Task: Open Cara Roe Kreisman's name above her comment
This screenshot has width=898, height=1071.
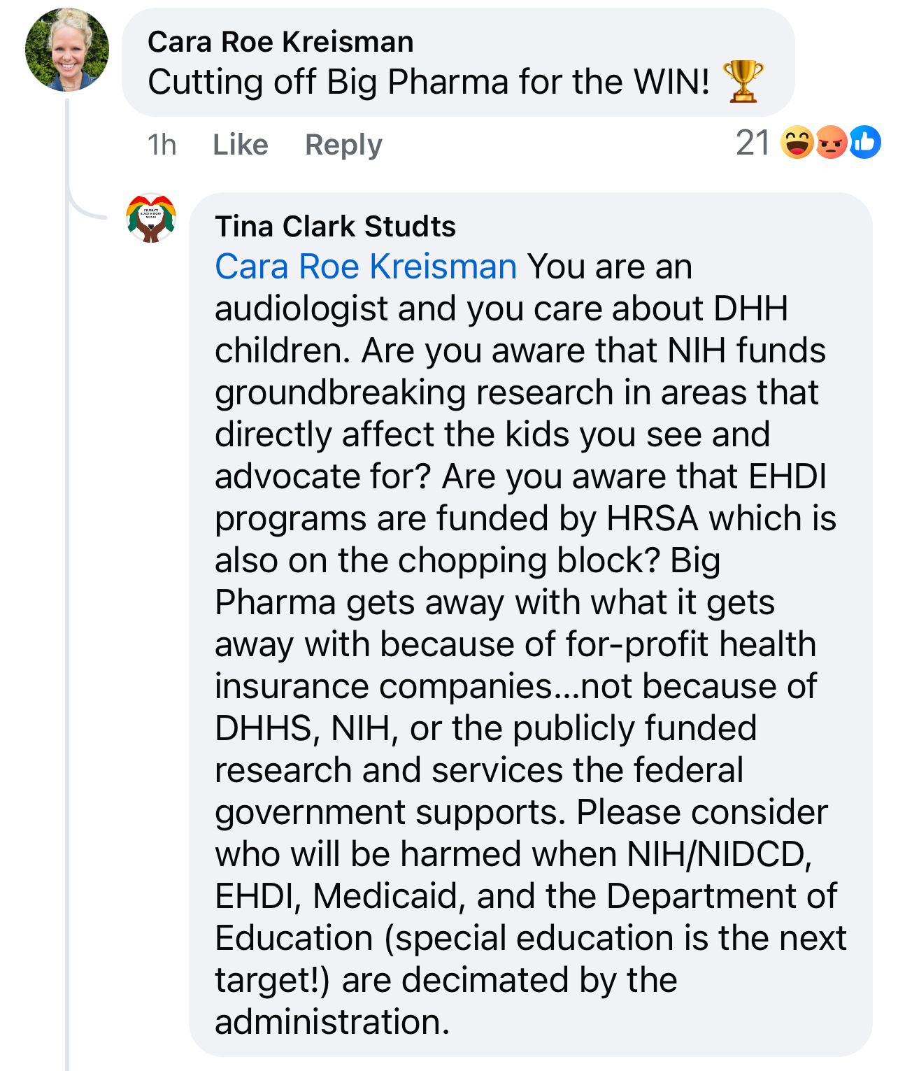Action: pos(280,42)
